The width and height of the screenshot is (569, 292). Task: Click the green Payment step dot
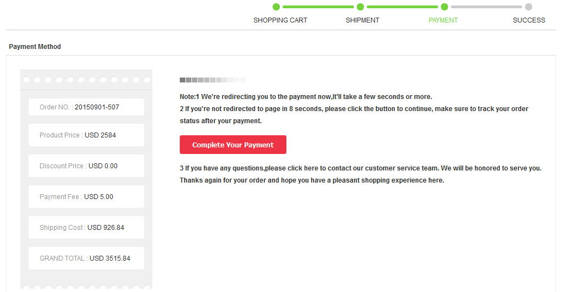click(445, 7)
